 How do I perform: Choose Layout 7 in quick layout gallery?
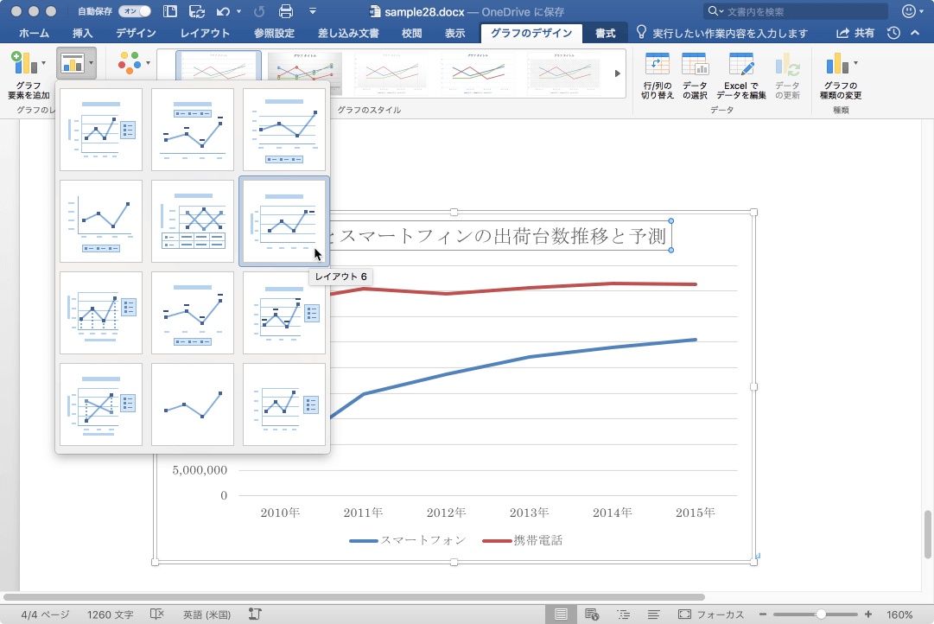[x=101, y=313]
